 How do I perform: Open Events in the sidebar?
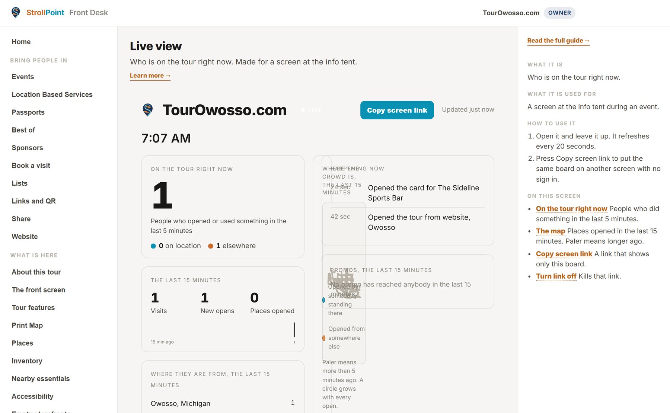(23, 77)
